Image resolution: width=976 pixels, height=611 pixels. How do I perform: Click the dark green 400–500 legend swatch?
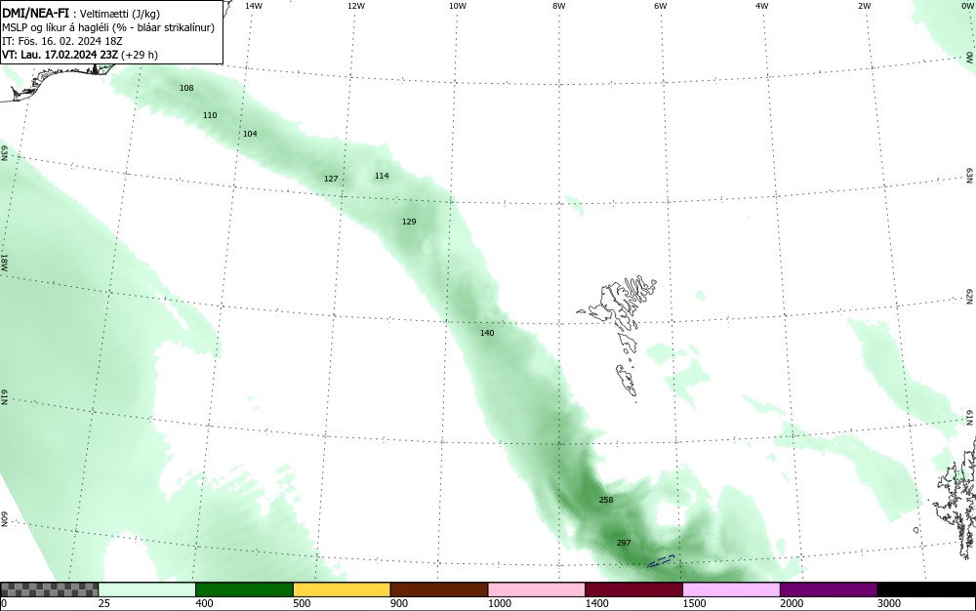(244, 590)
